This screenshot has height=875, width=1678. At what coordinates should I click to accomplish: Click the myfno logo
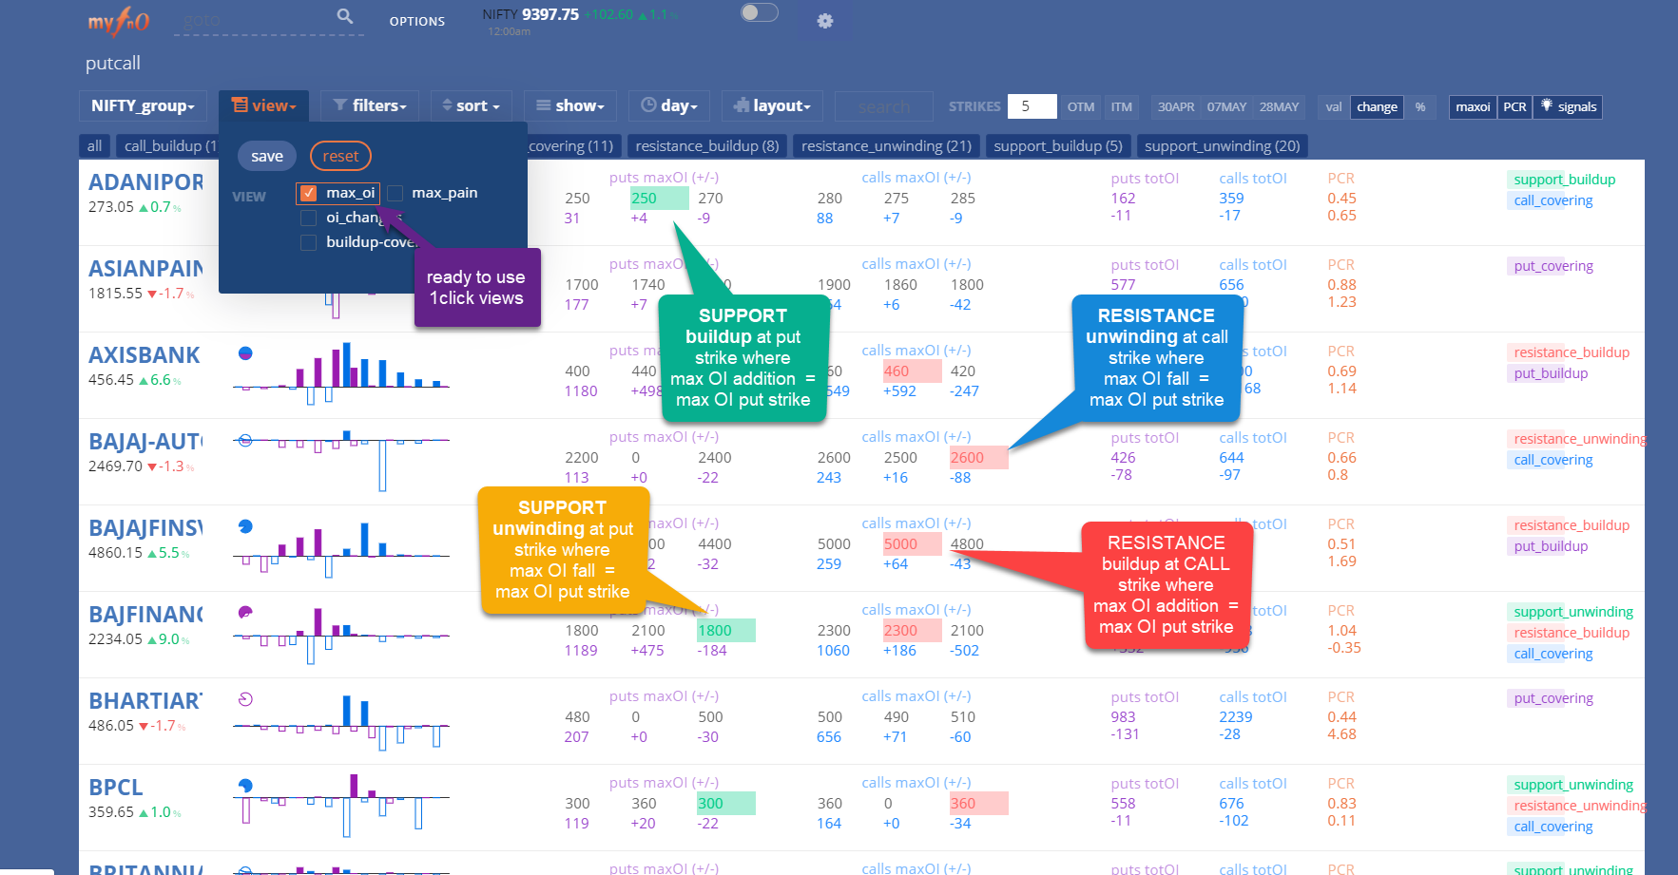click(119, 21)
